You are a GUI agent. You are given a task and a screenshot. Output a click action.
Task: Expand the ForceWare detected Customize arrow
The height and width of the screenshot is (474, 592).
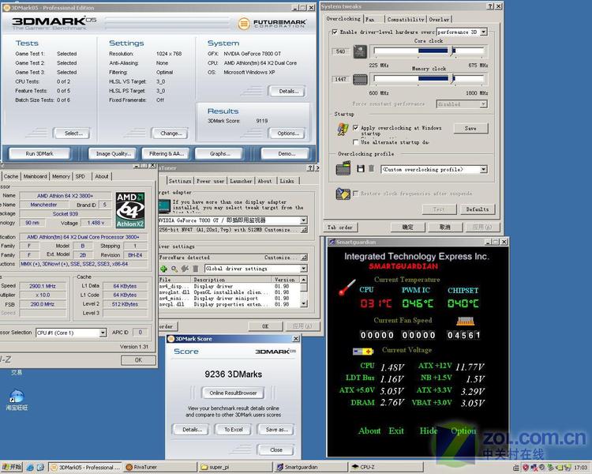pos(304,258)
